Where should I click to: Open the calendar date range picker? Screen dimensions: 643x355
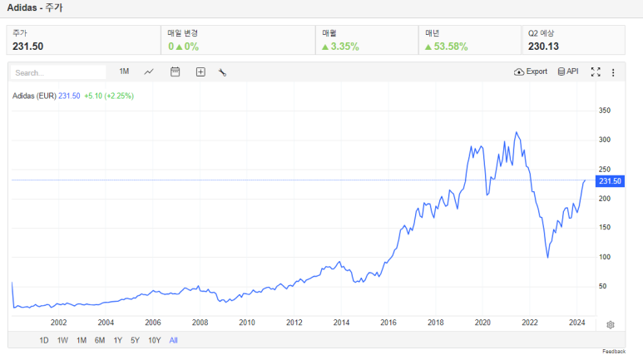[176, 71]
